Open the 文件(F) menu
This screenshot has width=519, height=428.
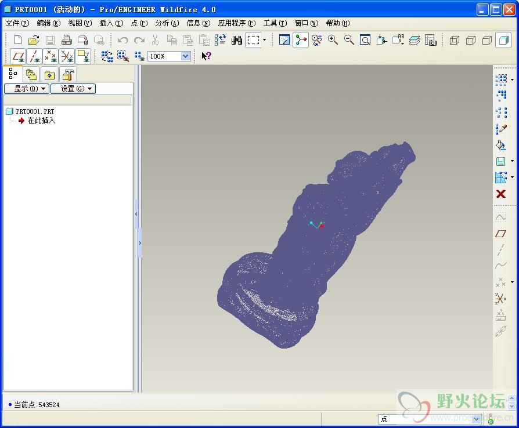tap(17, 23)
